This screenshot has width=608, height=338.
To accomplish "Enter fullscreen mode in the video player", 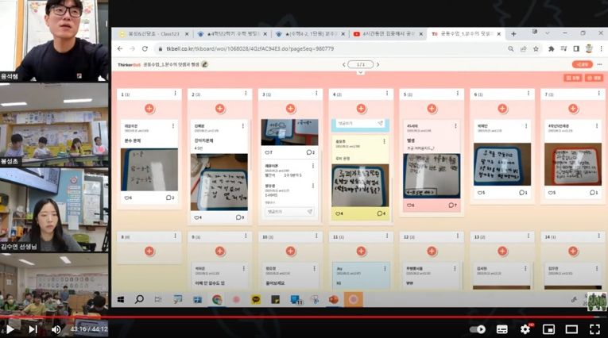I will [x=594, y=328].
